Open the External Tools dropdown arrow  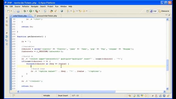[x=39, y=11]
